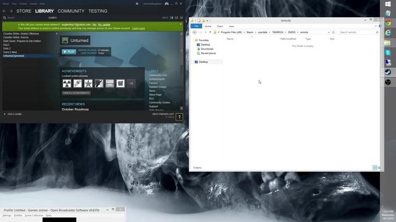
Task: Open File Explorer icon in the taskbar
Action: click(388, 43)
